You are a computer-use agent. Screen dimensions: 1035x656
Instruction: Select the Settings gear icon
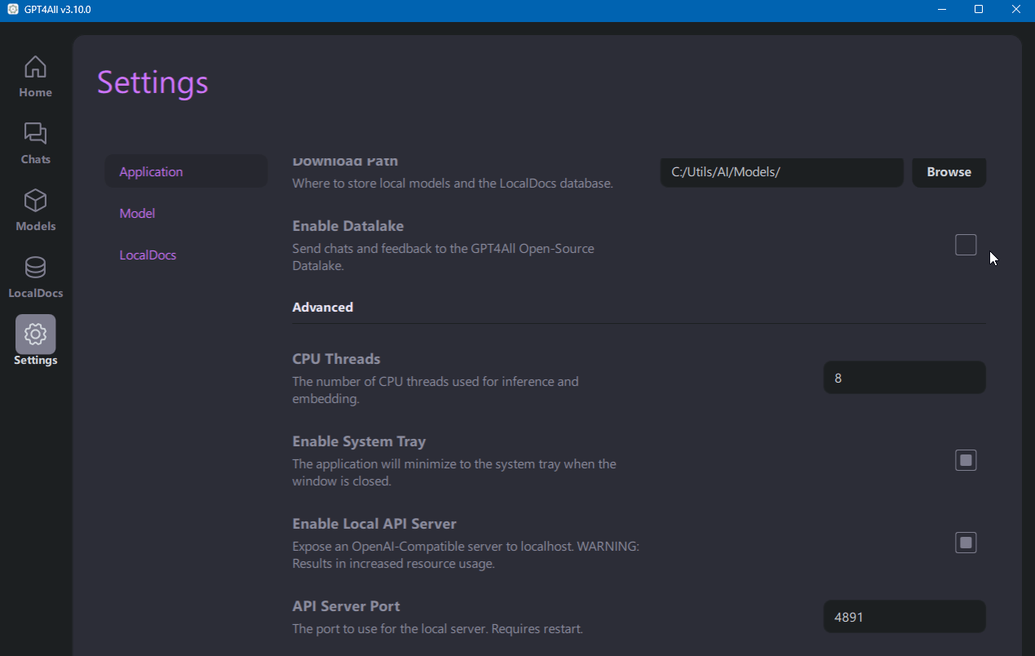pos(35,334)
